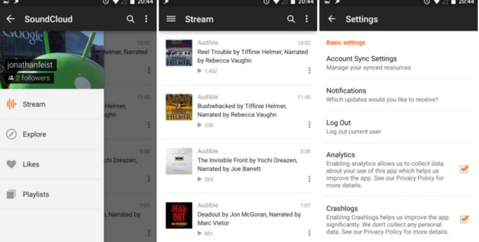Screen dimensions: 479x242
Task: Tap Audible uploader above Bushwhacked
Action: pyautogui.click(x=208, y=97)
